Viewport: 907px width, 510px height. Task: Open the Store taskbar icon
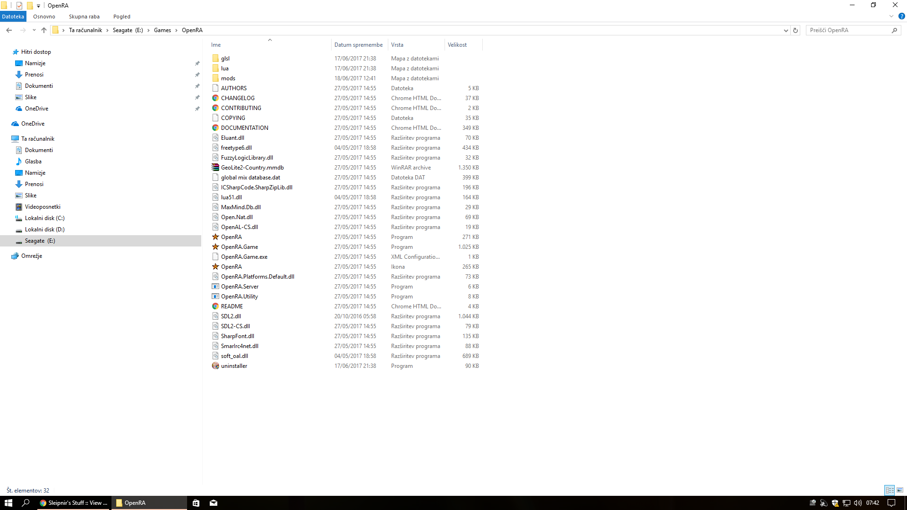point(196,503)
